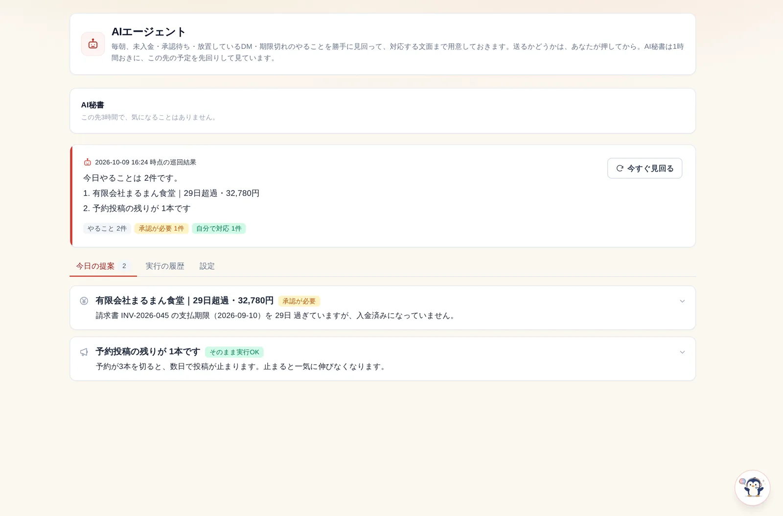Click the AI agent robot icon in header
This screenshot has width=783, height=516.
coord(93,44)
